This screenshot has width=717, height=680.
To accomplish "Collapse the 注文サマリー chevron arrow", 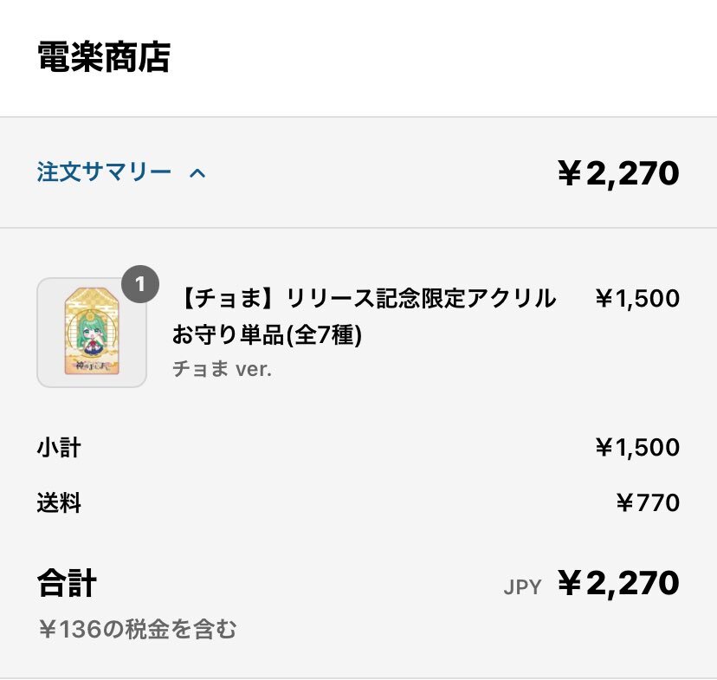I will coord(197,173).
